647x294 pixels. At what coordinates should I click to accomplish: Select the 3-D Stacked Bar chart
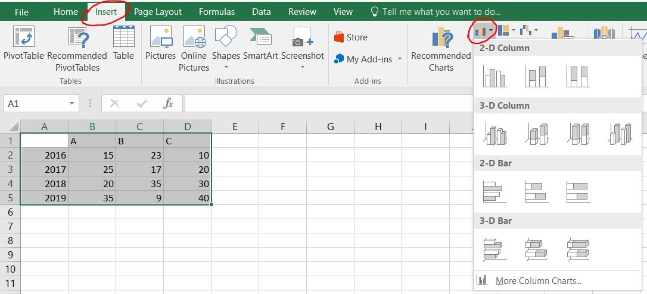pos(536,249)
